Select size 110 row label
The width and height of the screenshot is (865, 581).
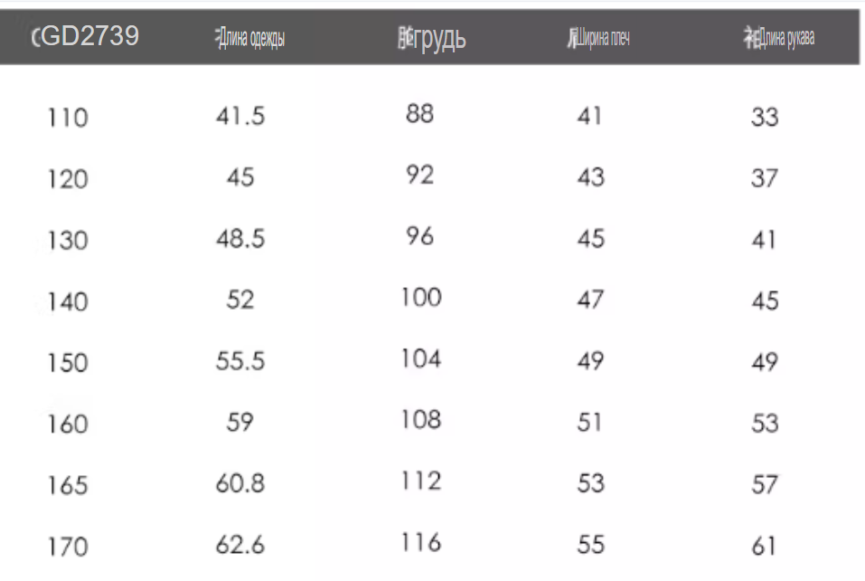pos(68,117)
